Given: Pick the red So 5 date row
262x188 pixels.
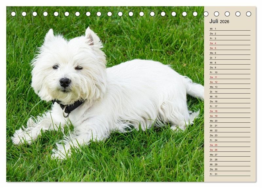Looking at the screenshot, I should point(229,48).
